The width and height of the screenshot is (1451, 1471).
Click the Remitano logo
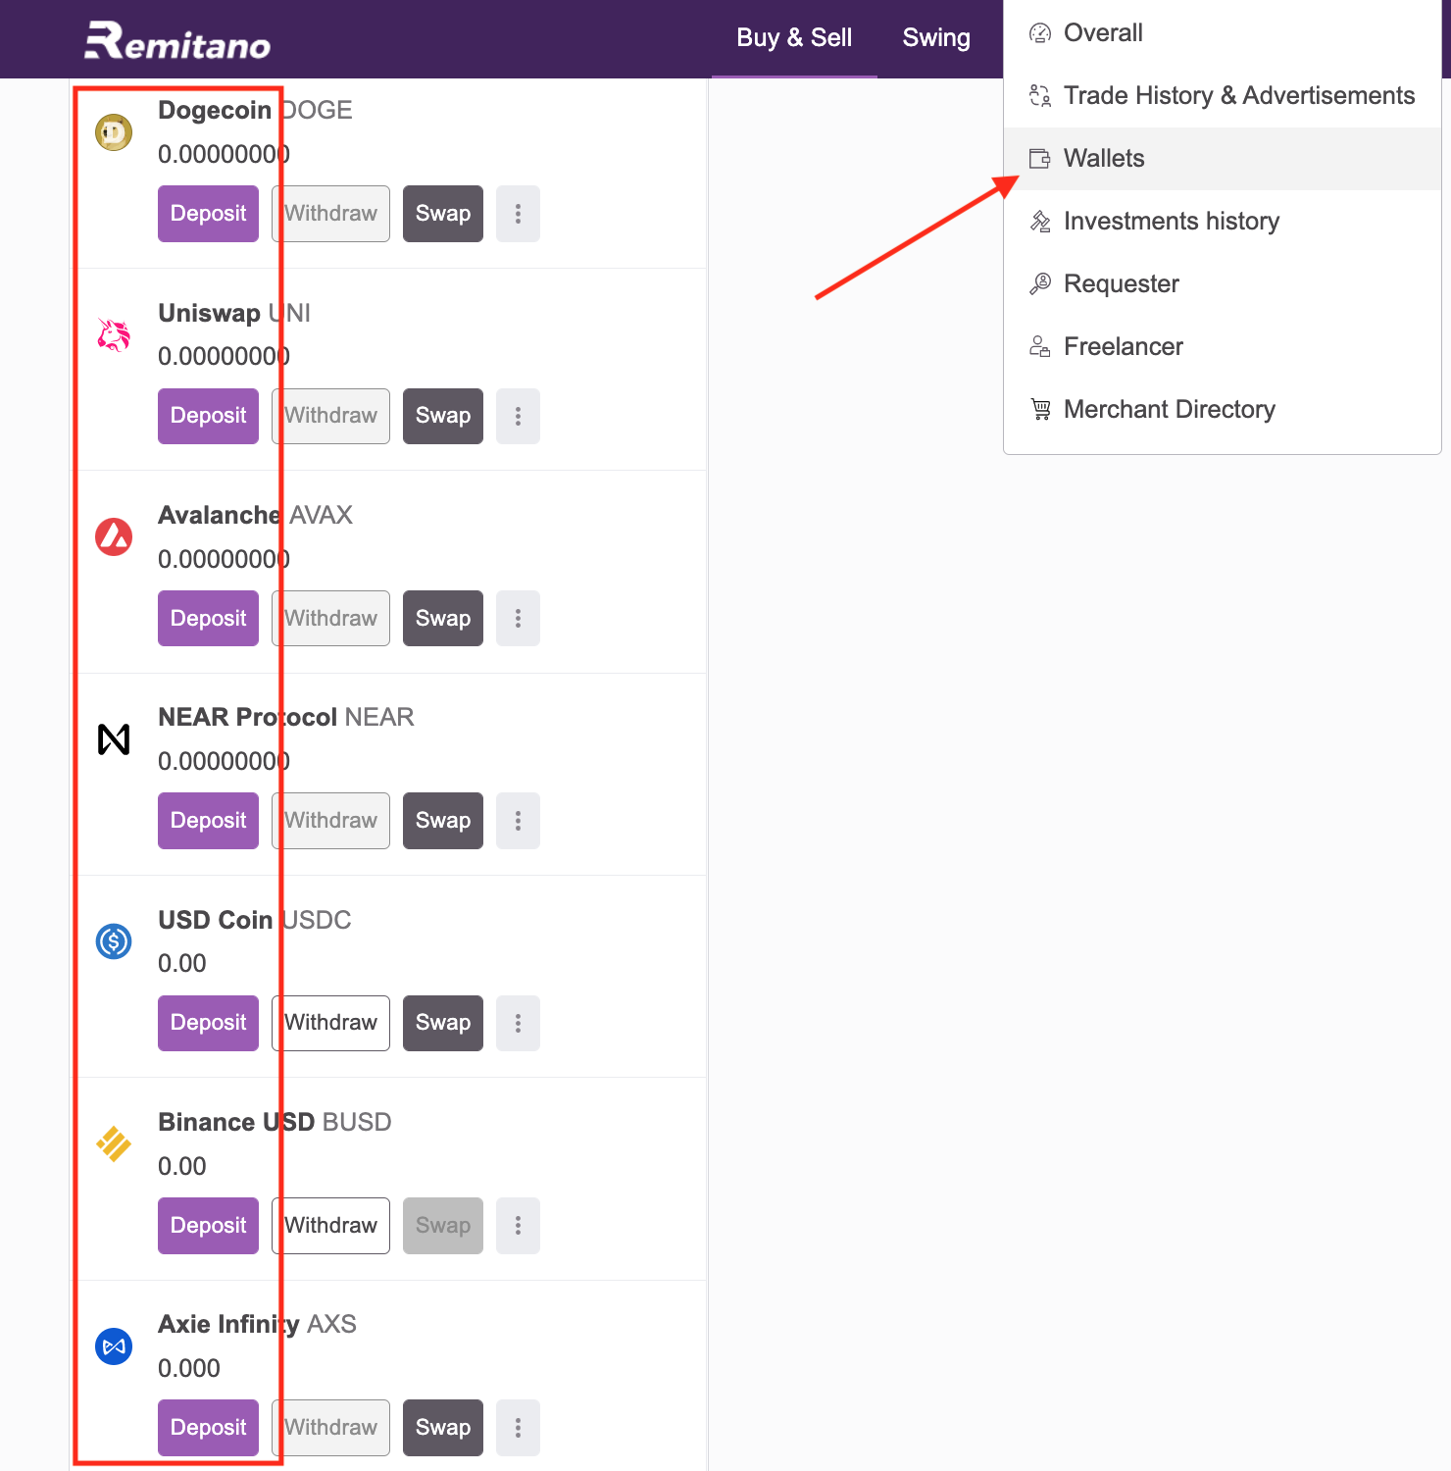[x=177, y=41]
